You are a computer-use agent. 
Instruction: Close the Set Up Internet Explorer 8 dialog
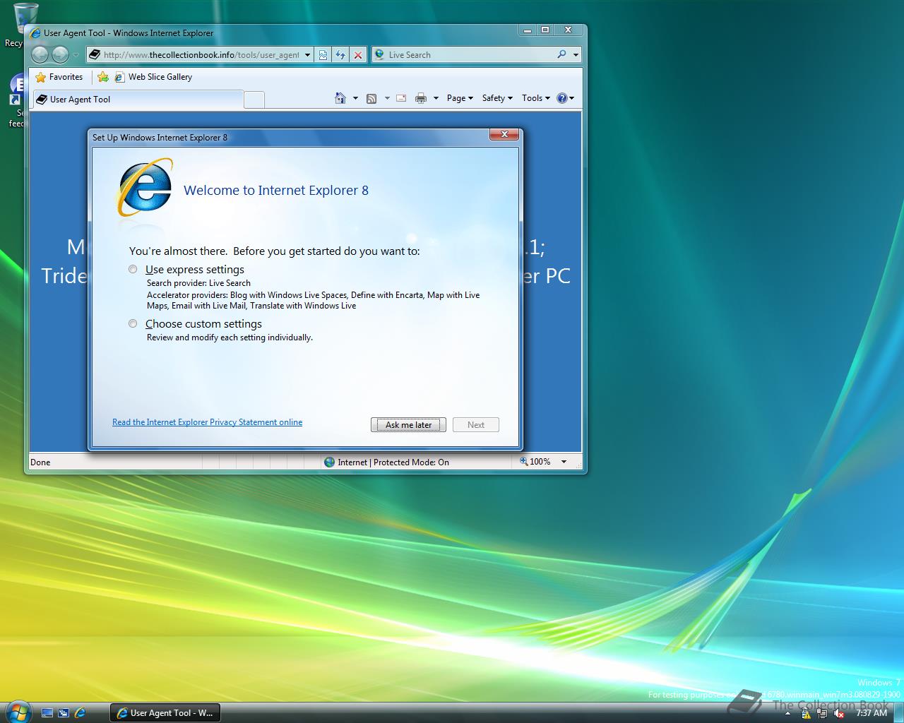point(504,134)
